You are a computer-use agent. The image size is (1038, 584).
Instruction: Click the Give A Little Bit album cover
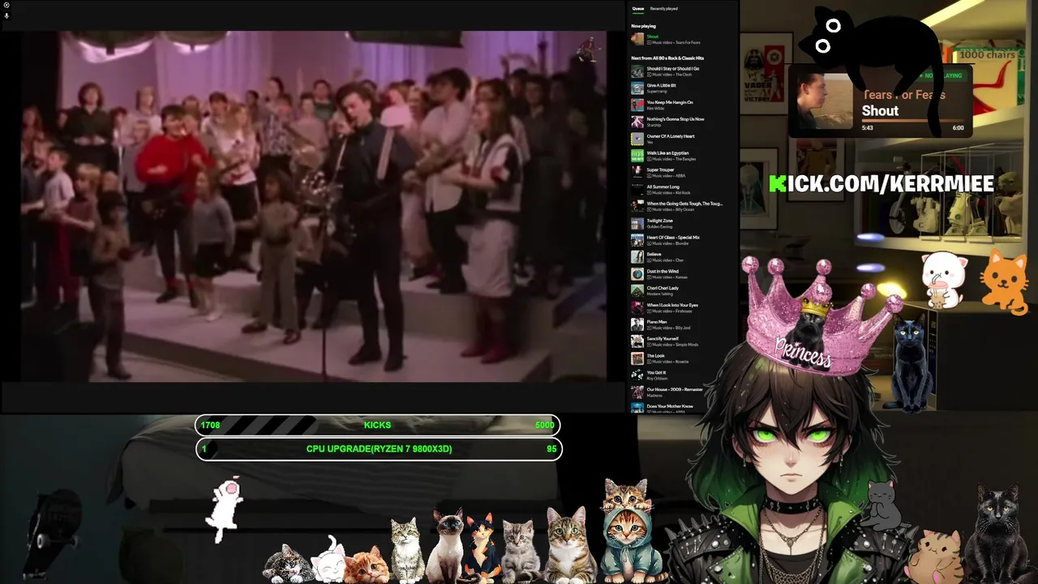click(x=637, y=88)
